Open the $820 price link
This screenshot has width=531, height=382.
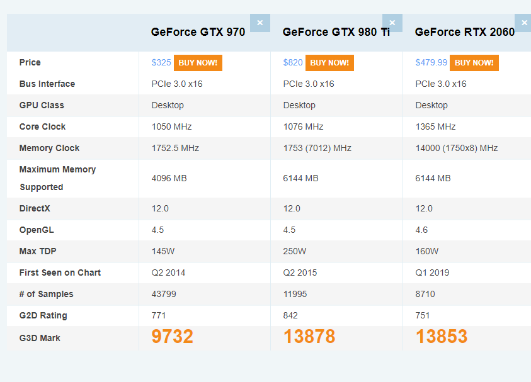click(x=293, y=63)
